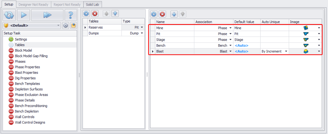
Task: Move level down arrow in Name grid
Action: (x=182, y=14)
